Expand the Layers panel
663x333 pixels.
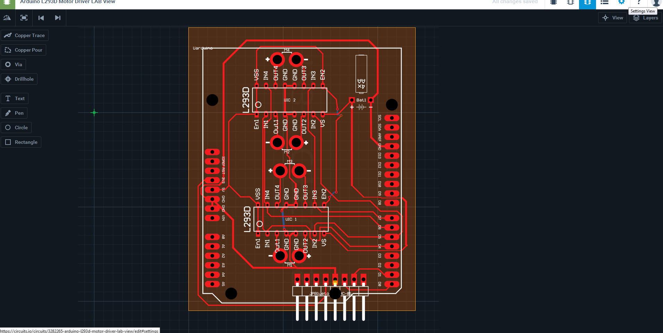coord(645,18)
